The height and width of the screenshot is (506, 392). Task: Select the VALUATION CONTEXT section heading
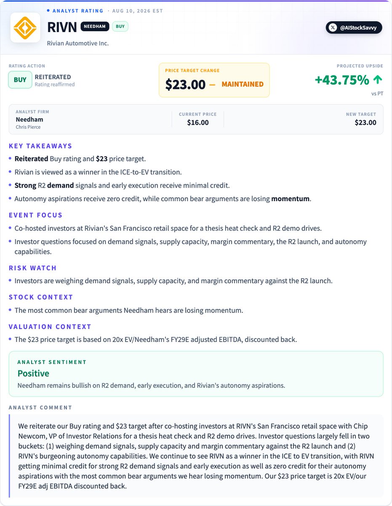(50, 326)
